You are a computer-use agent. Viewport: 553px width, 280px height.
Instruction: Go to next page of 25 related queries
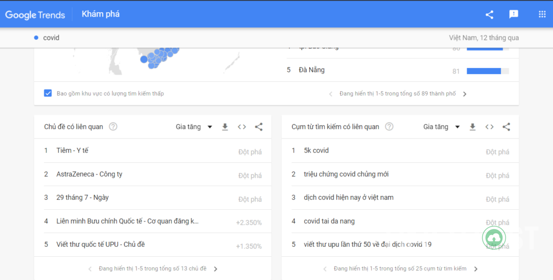click(476, 269)
